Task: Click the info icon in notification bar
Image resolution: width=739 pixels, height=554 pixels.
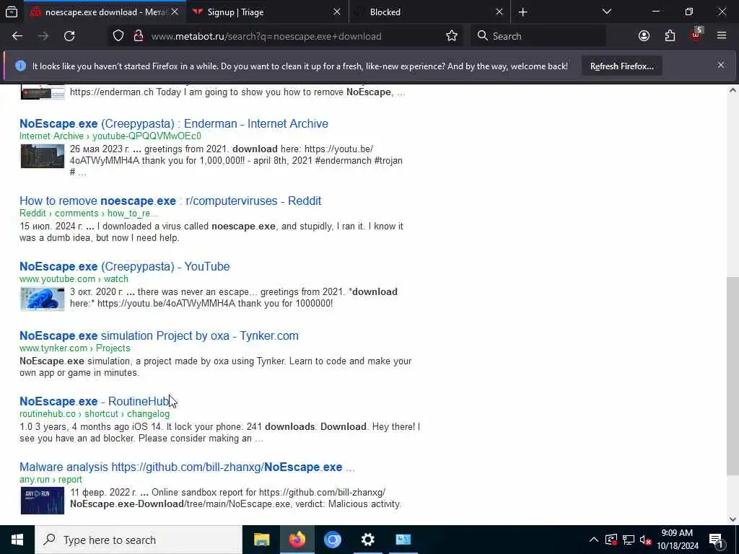Action: click(x=20, y=66)
